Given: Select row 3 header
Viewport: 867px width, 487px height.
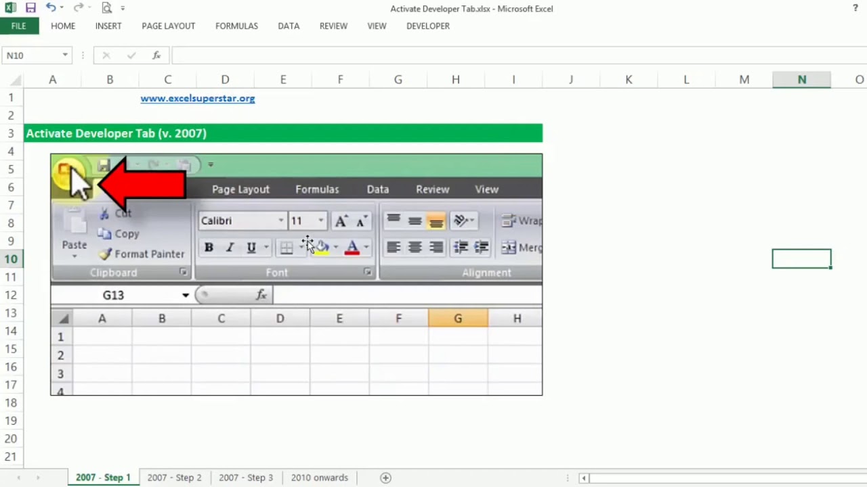Looking at the screenshot, I should tap(12, 133).
